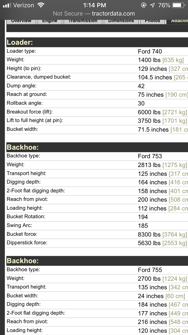
Task: Switch to the Engine tab
Action: coord(50,21)
